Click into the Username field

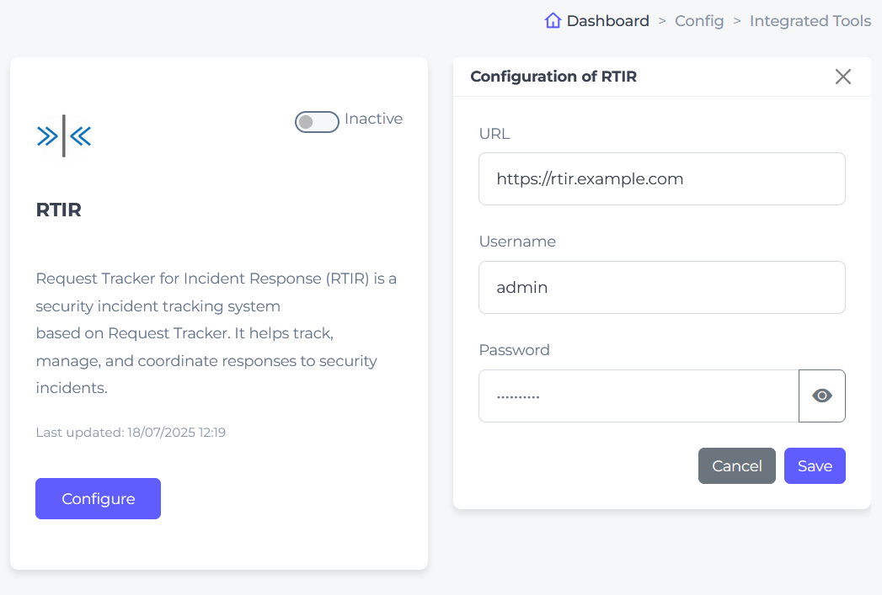pyautogui.click(x=661, y=287)
